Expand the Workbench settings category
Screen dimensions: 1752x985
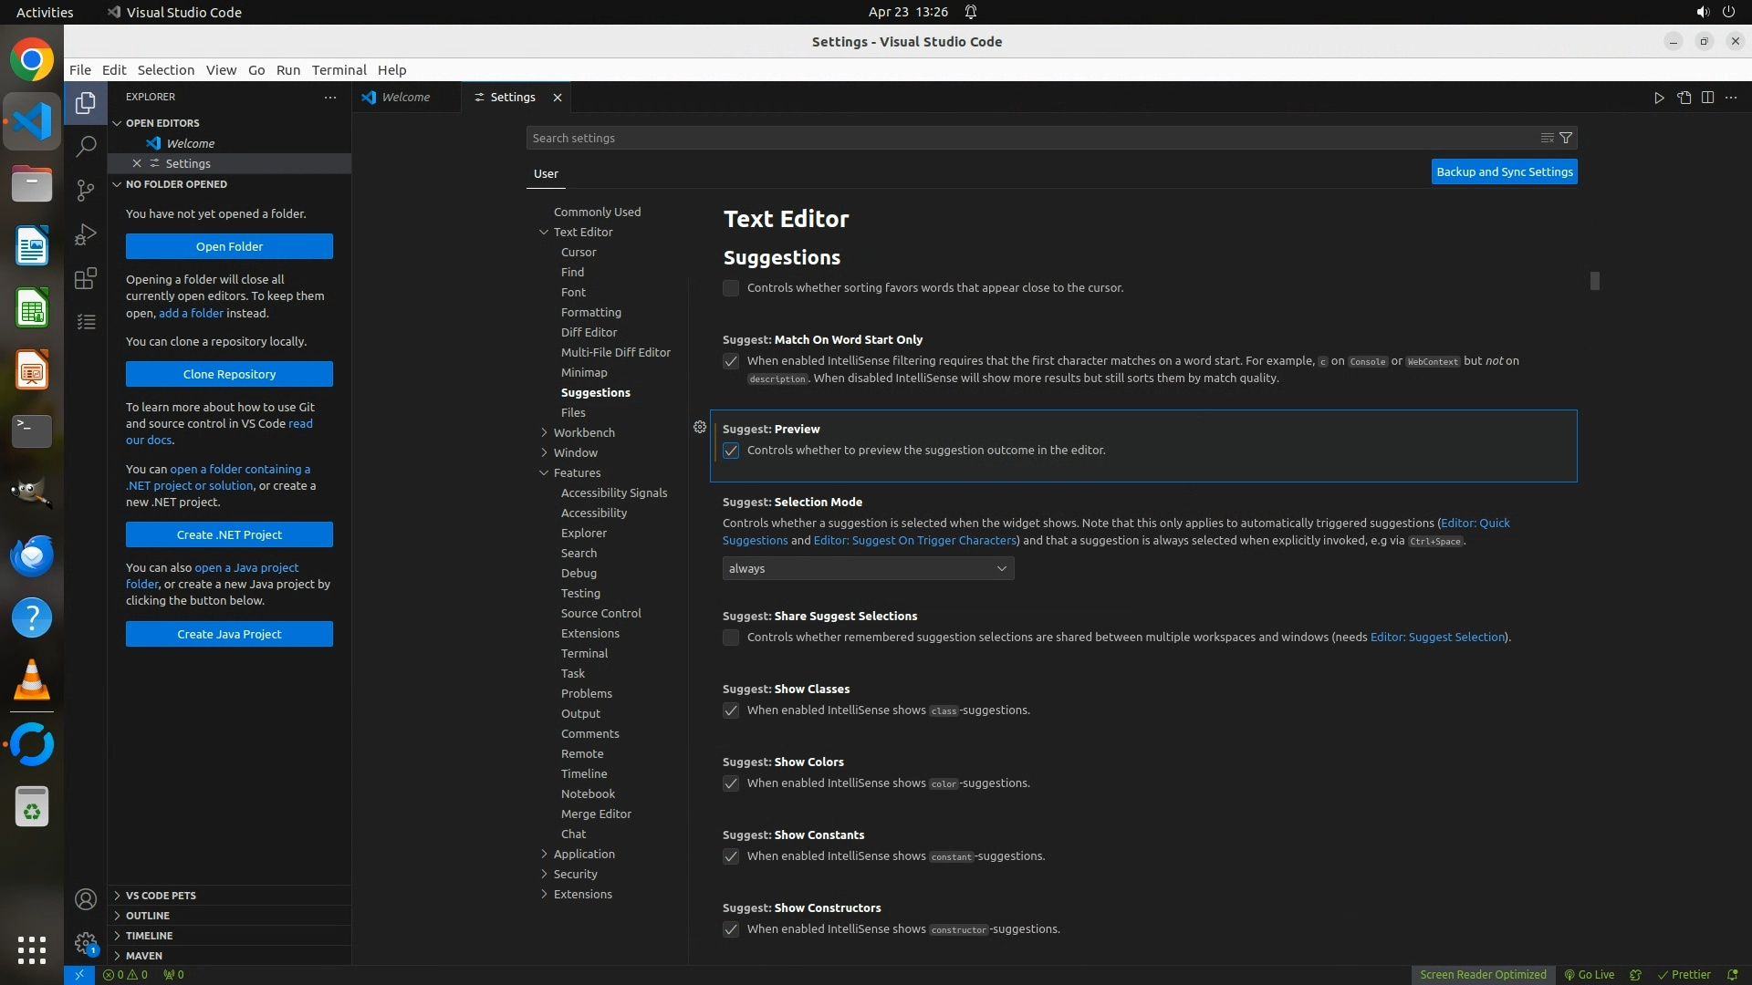[583, 432]
